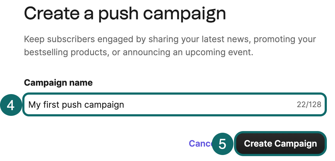Select the text My first push campaign
This screenshot has height=161, width=335.
(x=76, y=104)
